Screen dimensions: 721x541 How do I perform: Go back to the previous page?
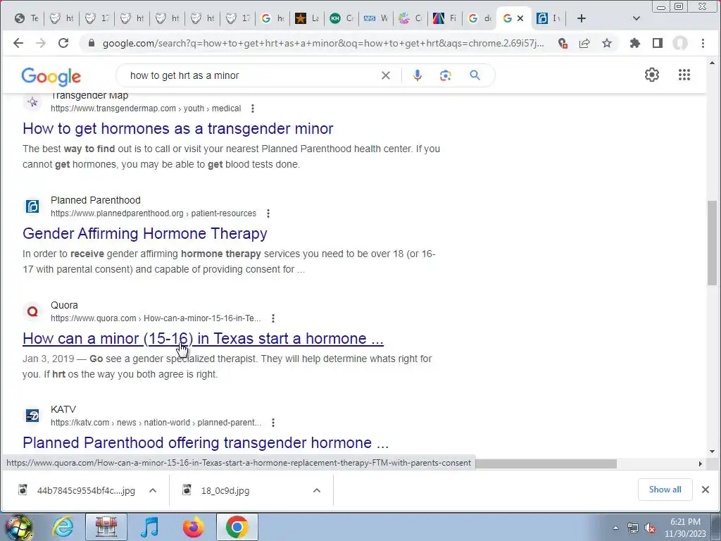(18, 43)
